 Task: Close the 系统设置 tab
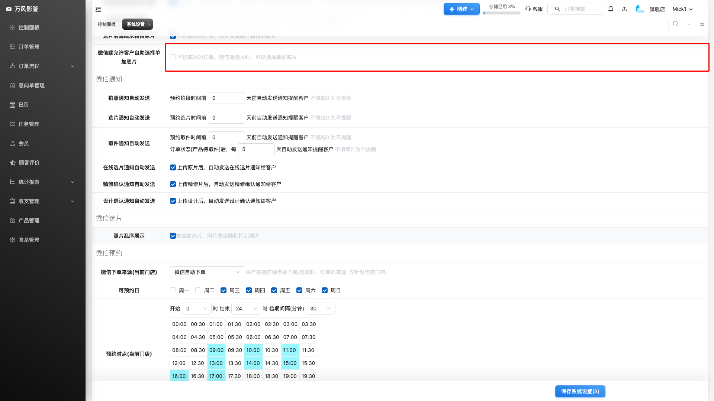(149, 25)
